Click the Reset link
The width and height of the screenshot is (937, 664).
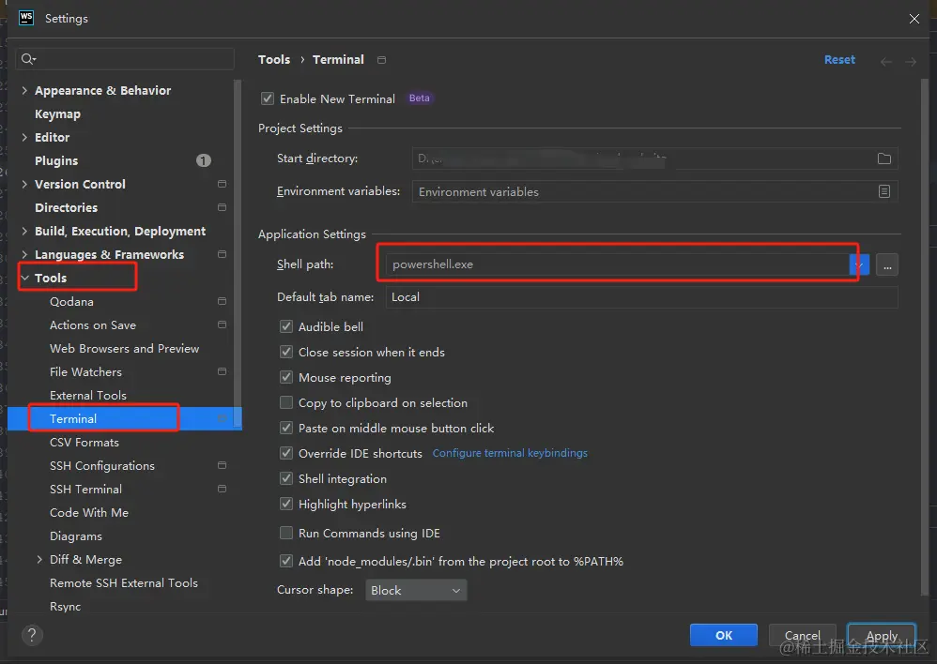(x=839, y=60)
